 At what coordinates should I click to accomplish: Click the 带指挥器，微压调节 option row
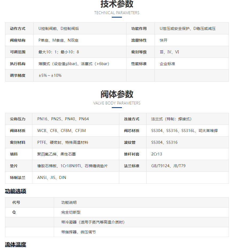click(x=78, y=232)
